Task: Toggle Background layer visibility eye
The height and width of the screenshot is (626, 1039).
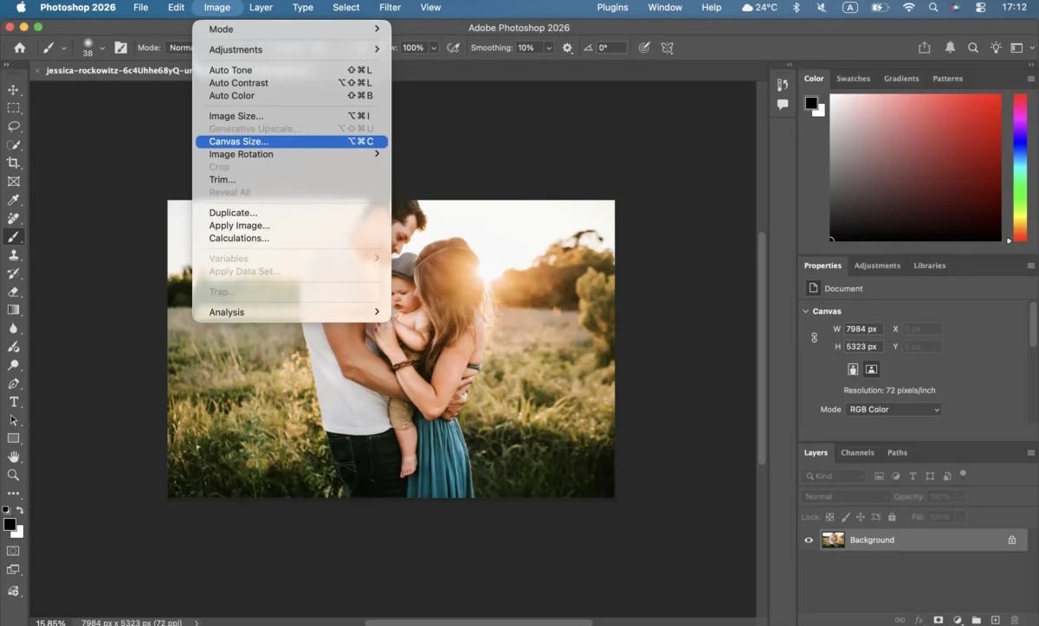Action: coord(809,540)
